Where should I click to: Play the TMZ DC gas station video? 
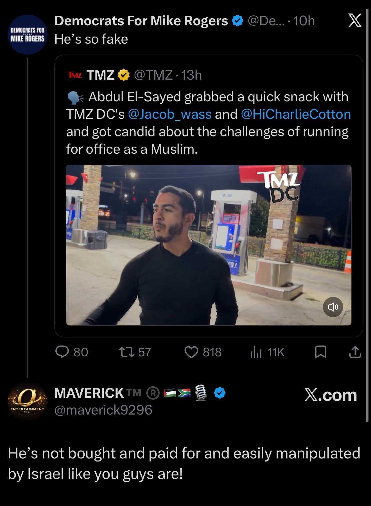(209, 245)
